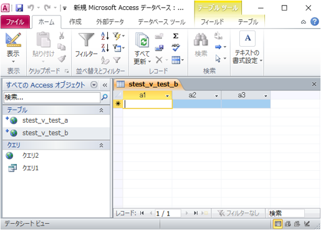Open the ファイル tab

(x=15, y=22)
